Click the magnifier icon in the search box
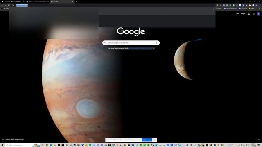The width and height of the screenshot is (262, 147). tap(105, 43)
